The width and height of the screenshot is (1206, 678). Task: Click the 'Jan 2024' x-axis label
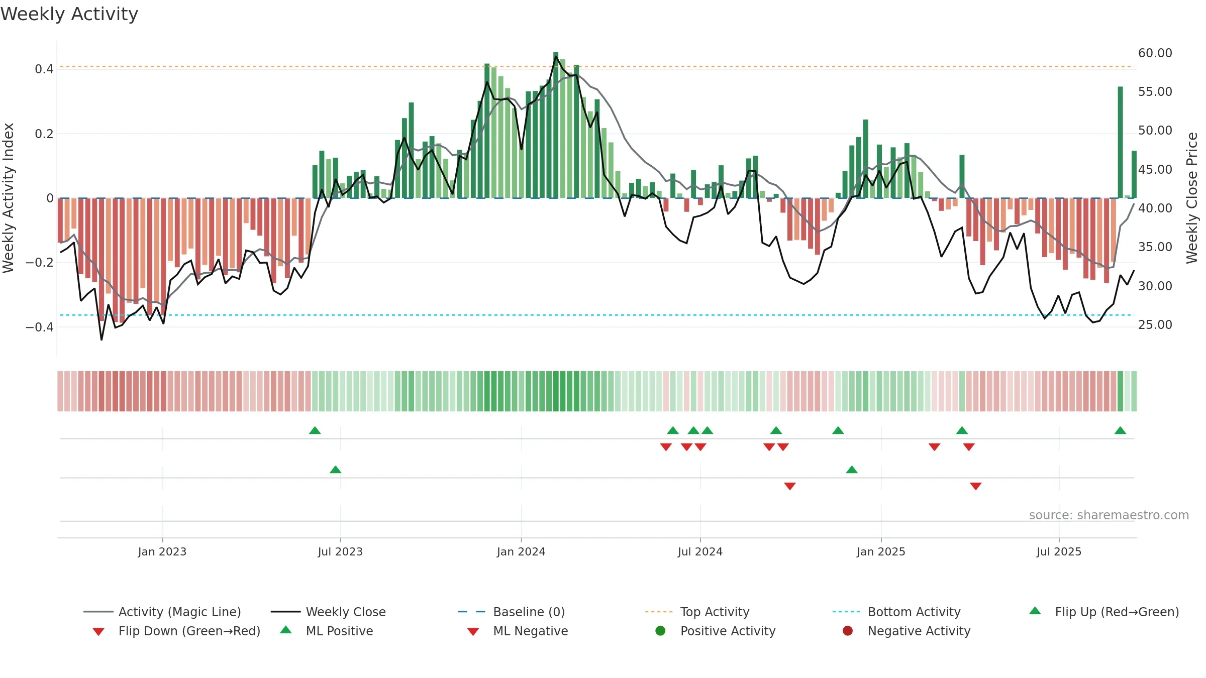click(x=521, y=551)
